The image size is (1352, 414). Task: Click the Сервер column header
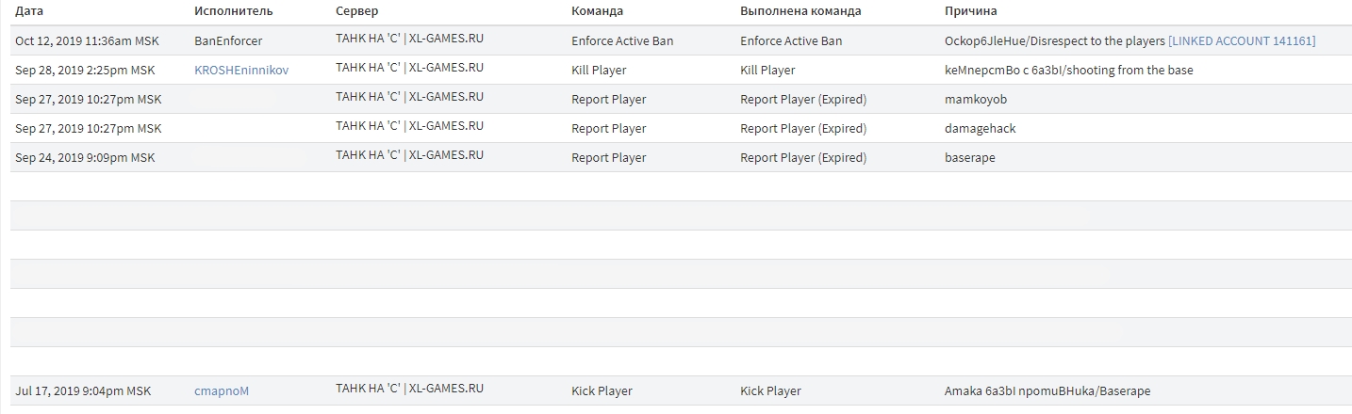[356, 11]
